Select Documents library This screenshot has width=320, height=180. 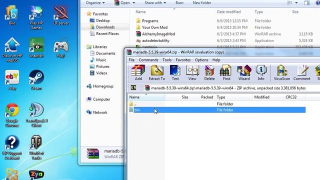(105, 53)
